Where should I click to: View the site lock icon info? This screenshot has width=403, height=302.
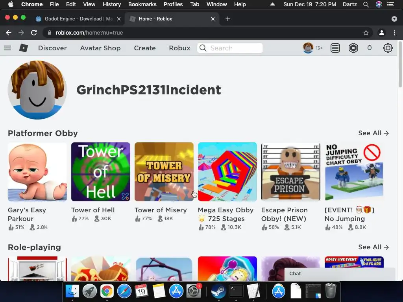pos(50,33)
